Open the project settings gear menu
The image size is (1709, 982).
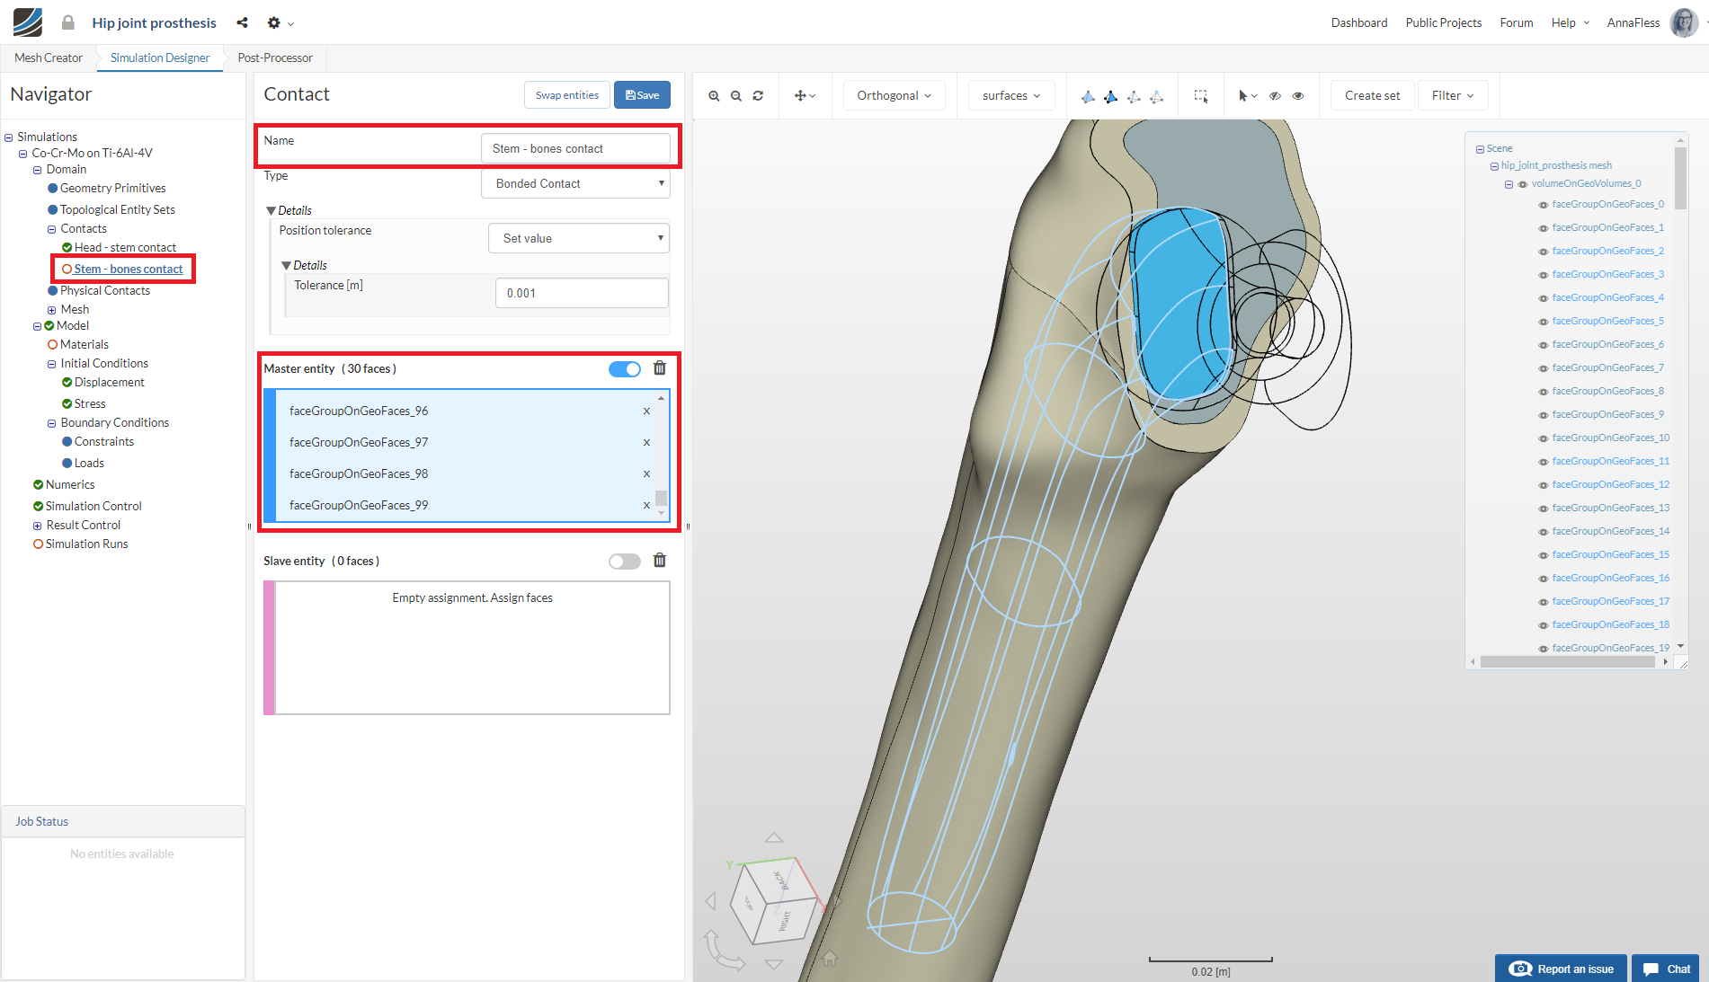pos(280,22)
